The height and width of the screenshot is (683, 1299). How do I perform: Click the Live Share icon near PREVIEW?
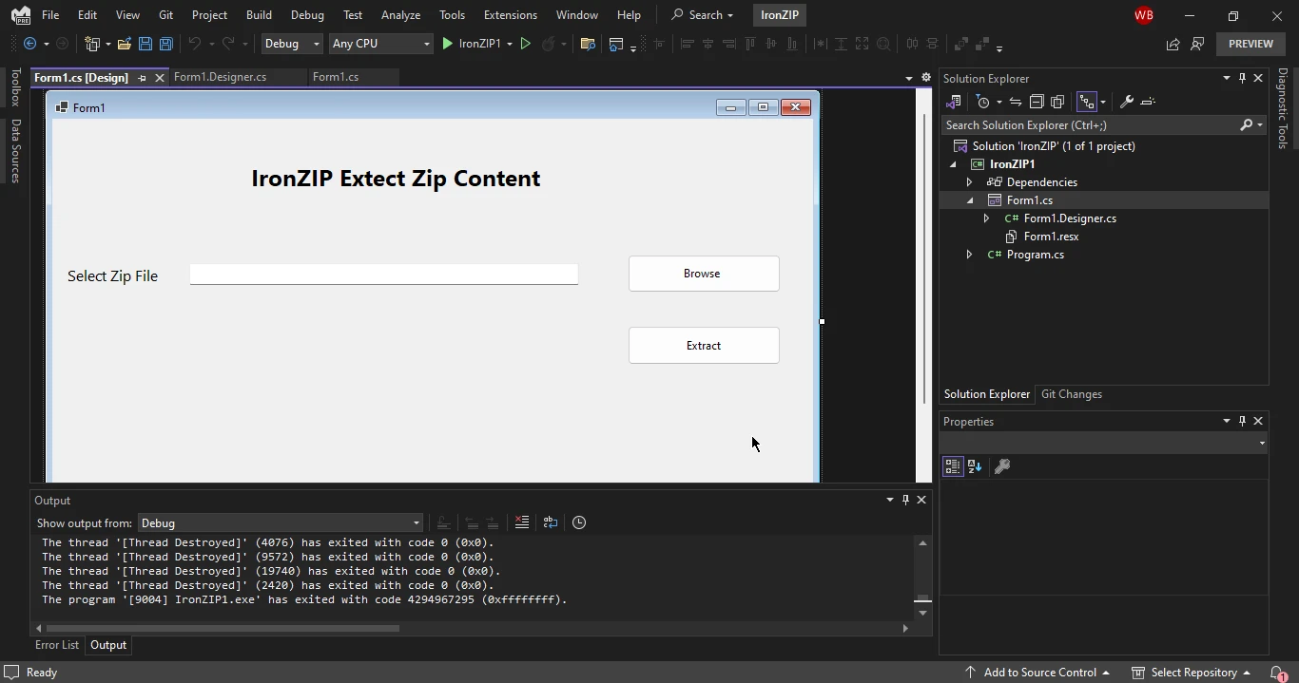pos(1173,44)
